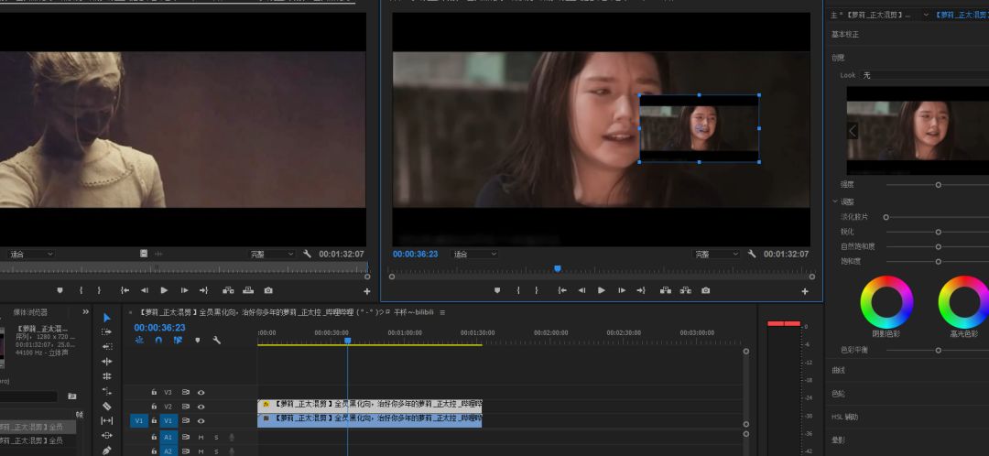The image size is (989, 456).
Task: Mark In in Program monitor
Action: point(517,290)
